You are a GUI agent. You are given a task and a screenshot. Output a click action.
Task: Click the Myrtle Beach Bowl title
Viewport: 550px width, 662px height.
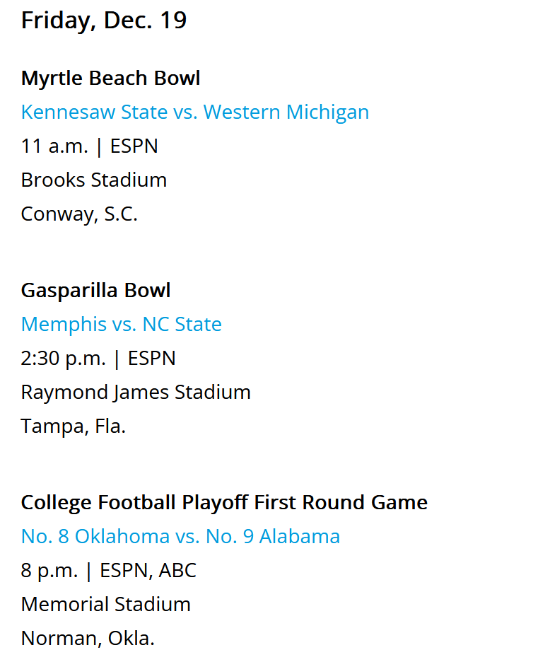pos(110,79)
